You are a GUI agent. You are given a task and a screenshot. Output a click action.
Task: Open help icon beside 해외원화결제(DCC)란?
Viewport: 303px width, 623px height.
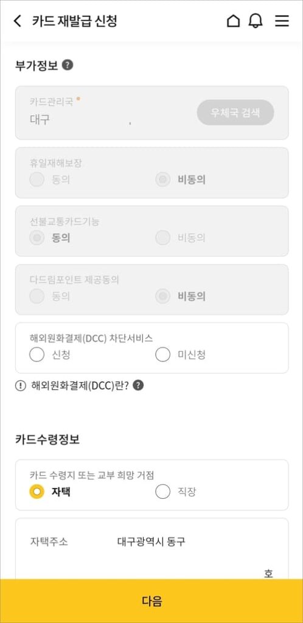tap(138, 385)
